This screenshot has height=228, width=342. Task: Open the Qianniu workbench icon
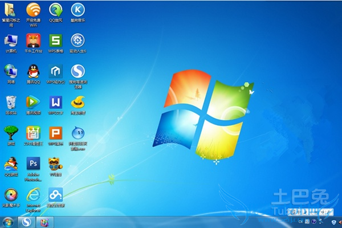pos(33,40)
